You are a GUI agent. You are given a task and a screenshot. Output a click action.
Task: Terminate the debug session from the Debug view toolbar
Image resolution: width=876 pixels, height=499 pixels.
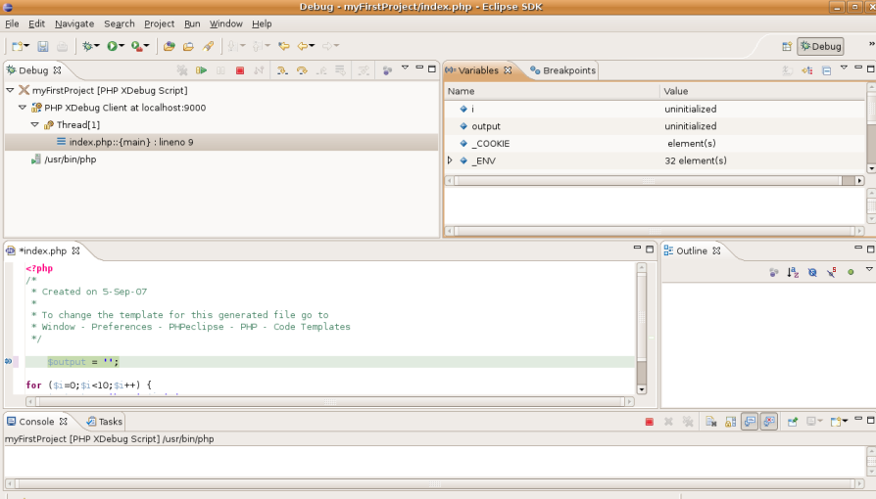click(x=240, y=70)
